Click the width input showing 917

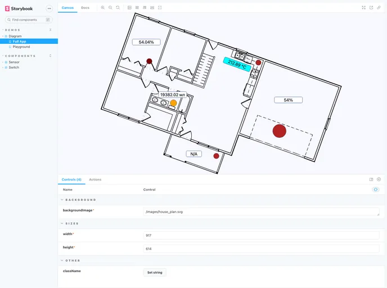[262, 236]
